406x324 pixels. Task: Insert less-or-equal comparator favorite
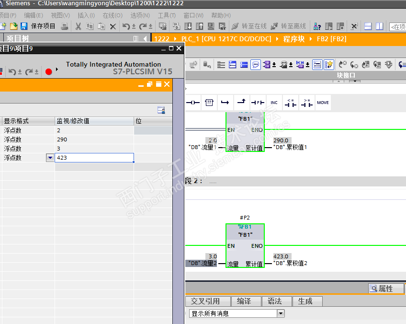coord(291,103)
